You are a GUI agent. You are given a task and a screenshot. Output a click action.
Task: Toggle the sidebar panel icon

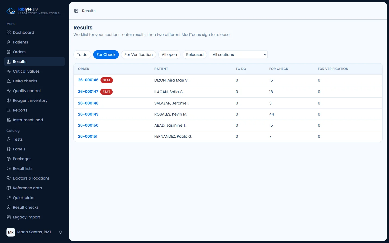(76, 11)
